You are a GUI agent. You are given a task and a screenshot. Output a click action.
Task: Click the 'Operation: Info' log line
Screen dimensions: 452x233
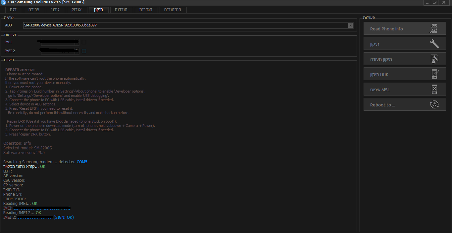[x=17, y=143]
